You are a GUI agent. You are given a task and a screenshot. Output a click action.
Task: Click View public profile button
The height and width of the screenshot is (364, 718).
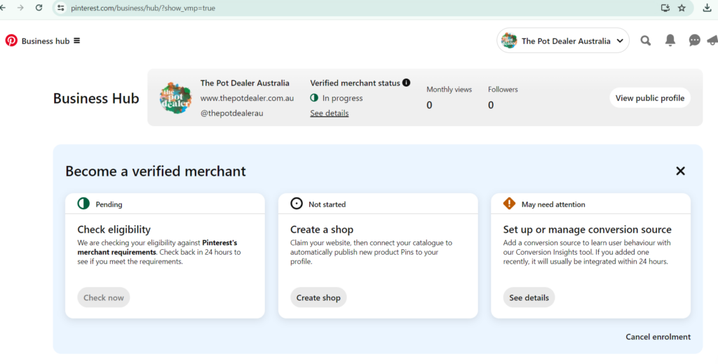(x=649, y=98)
